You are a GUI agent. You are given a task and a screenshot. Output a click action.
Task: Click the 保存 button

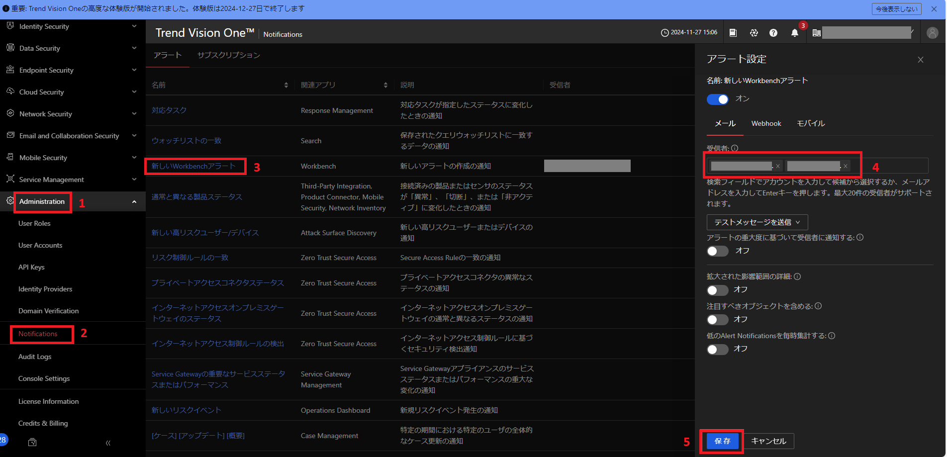pos(722,441)
